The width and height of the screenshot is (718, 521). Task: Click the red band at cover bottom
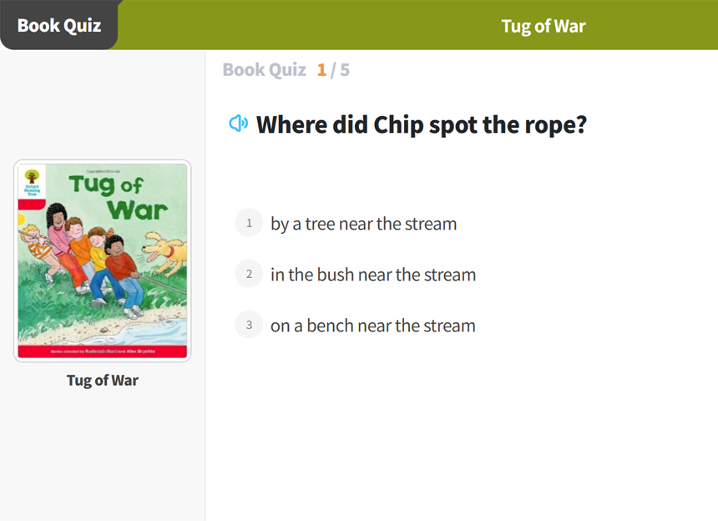tap(102, 352)
